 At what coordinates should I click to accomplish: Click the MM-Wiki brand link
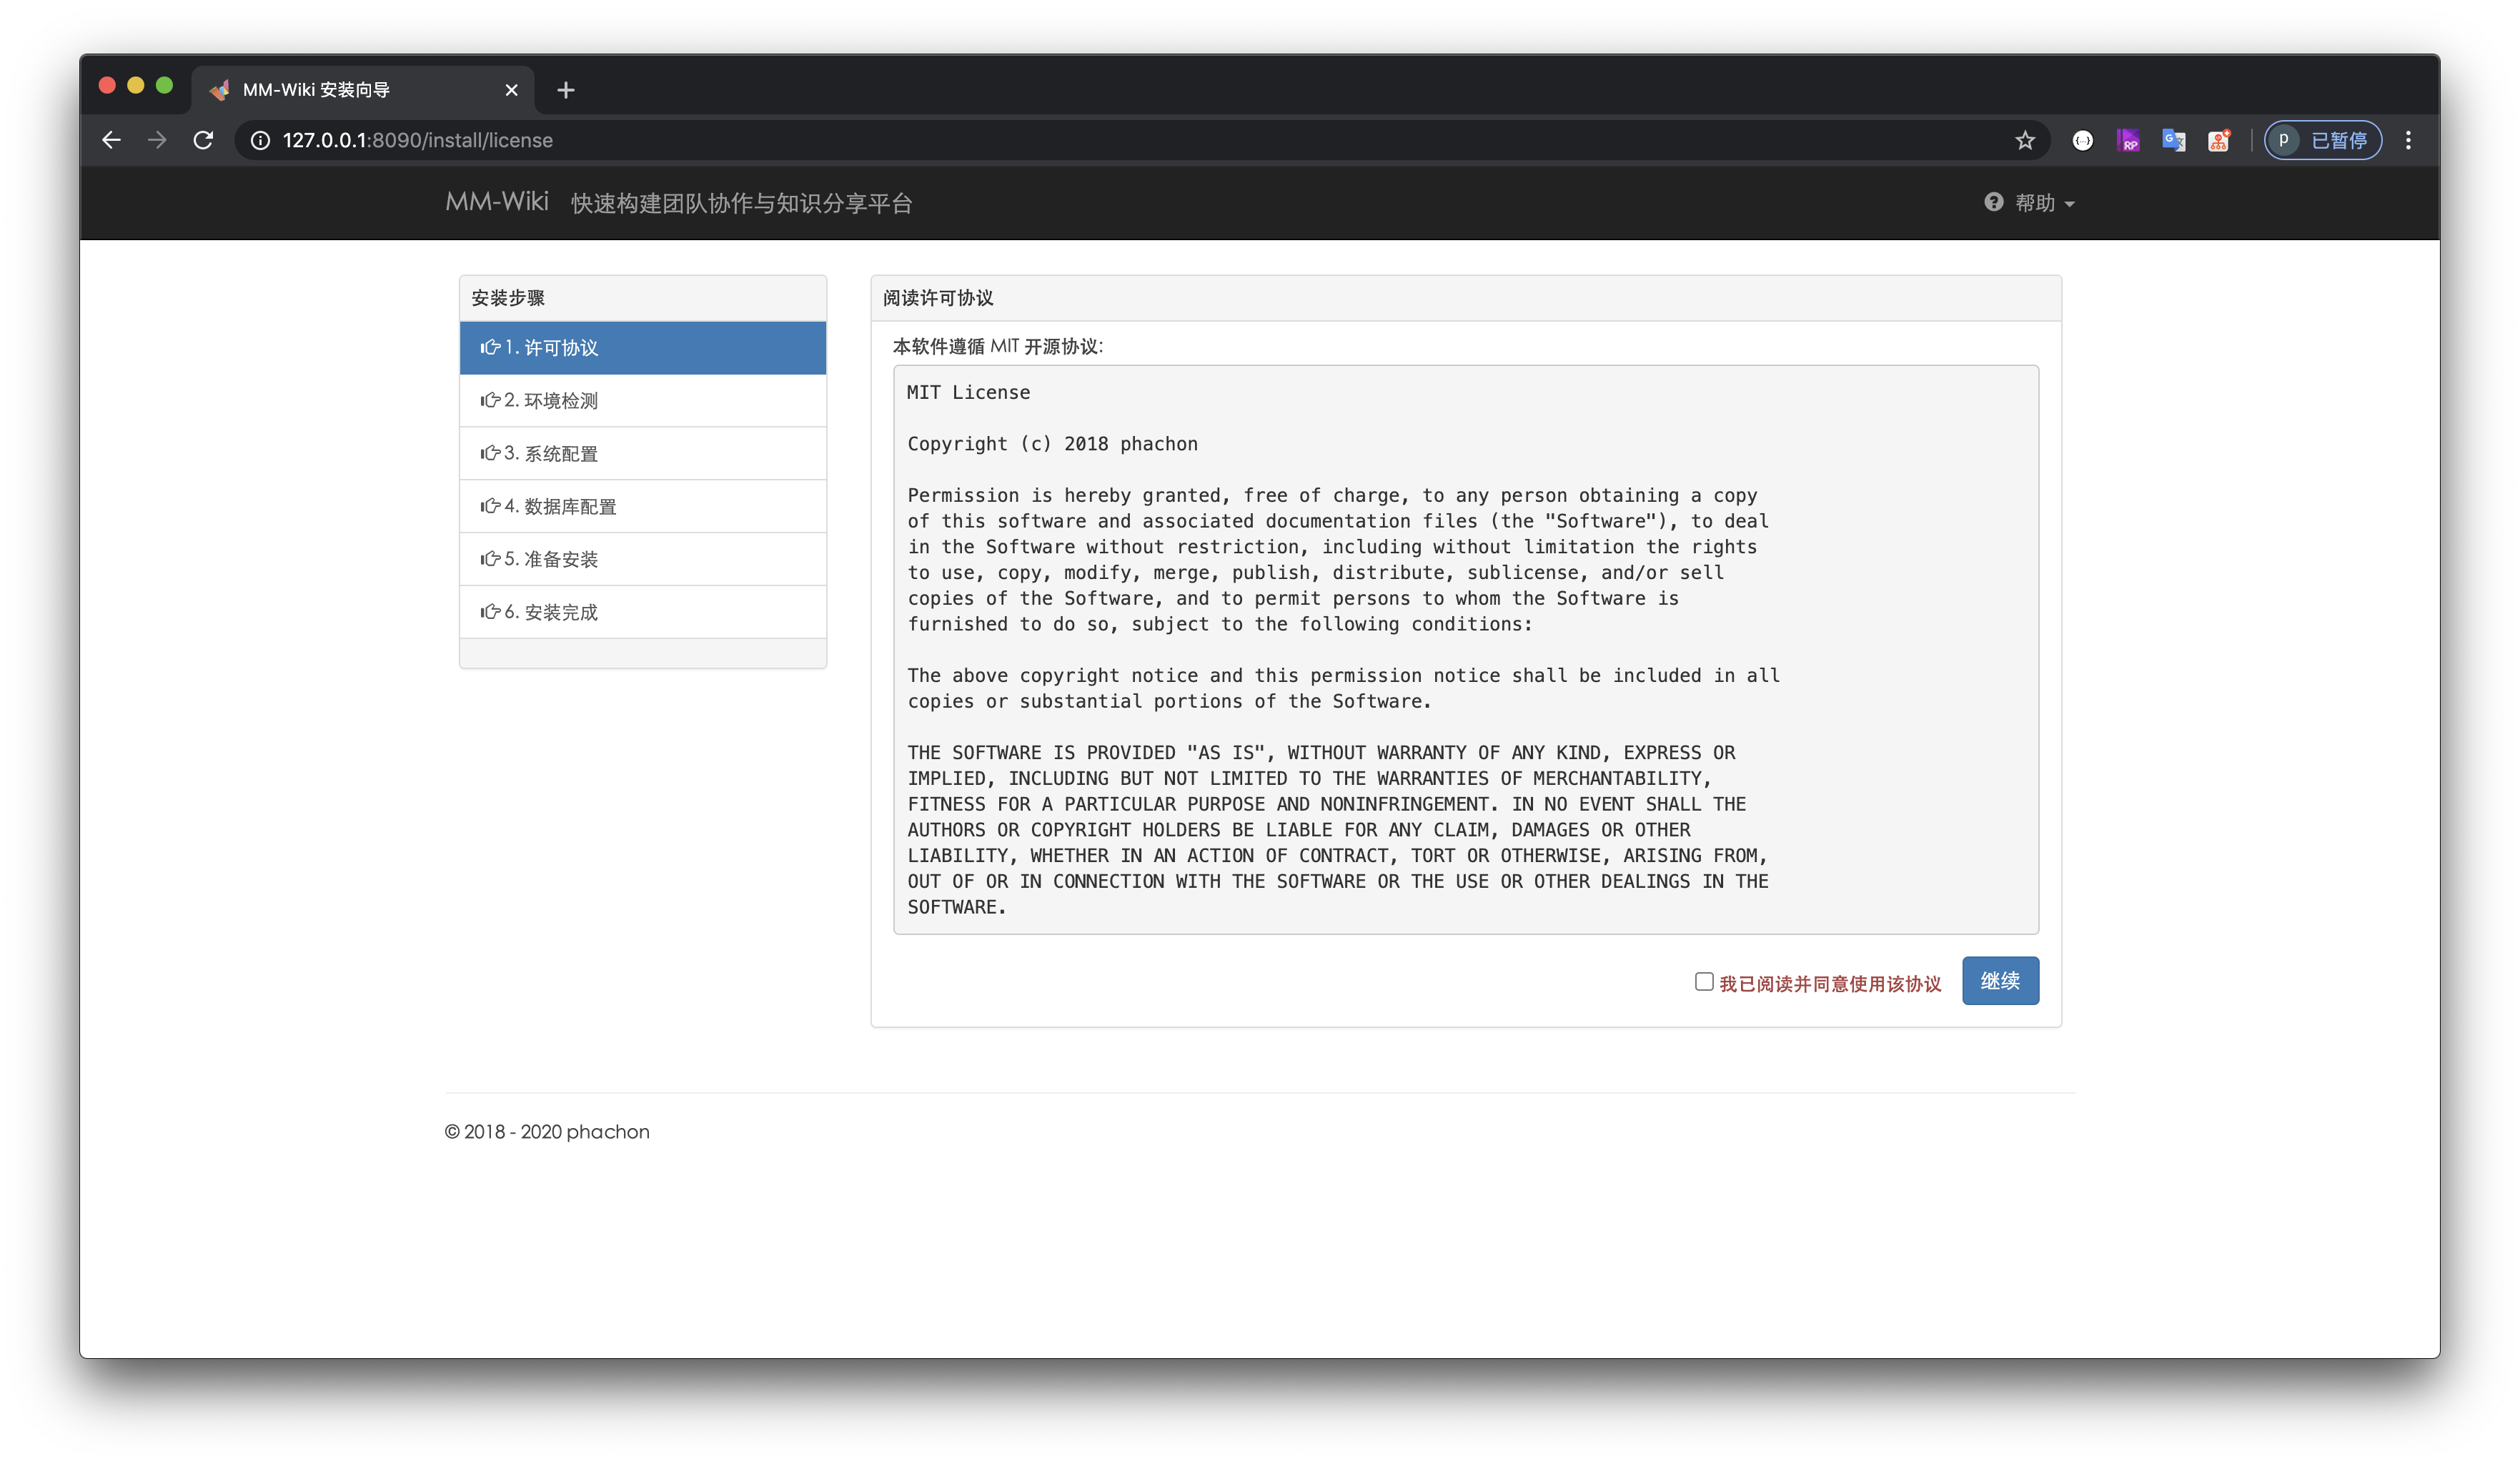click(x=497, y=202)
